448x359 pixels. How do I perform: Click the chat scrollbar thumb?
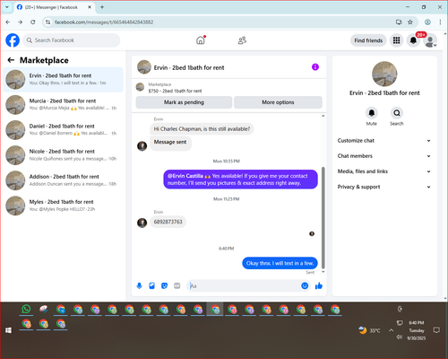323,217
